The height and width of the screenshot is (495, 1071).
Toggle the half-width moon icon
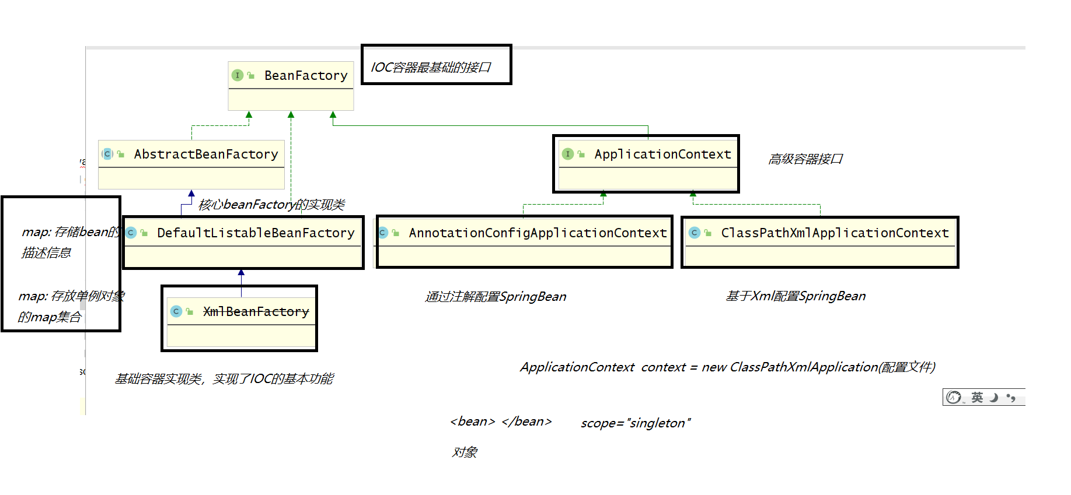pos(994,397)
